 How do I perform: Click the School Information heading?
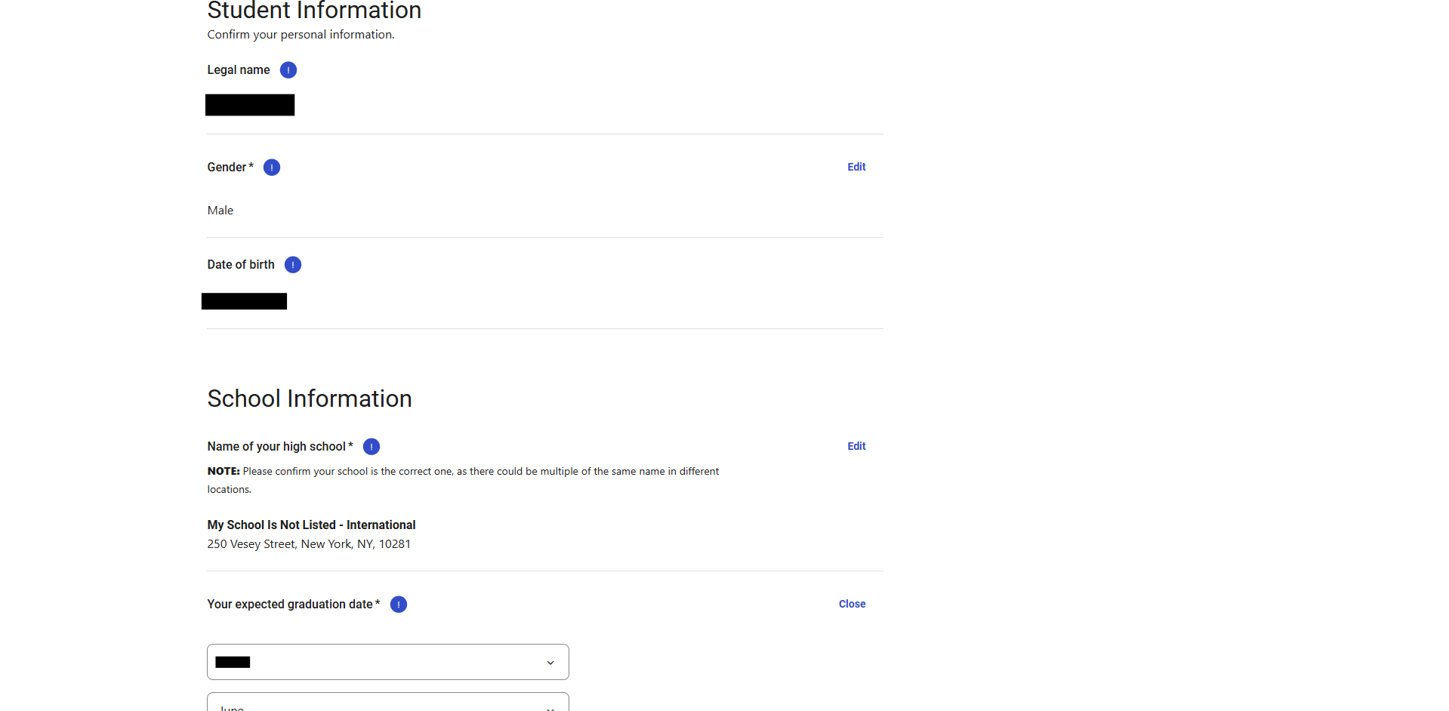310,399
